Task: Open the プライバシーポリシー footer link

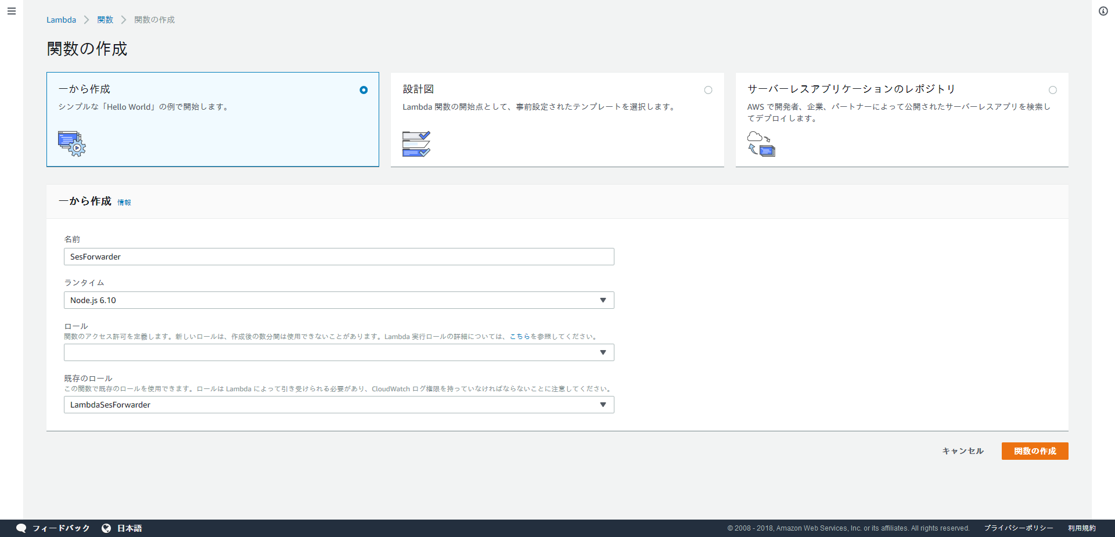Action: [1019, 528]
